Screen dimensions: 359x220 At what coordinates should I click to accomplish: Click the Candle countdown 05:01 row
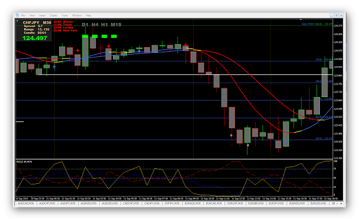click(x=35, y=33)
